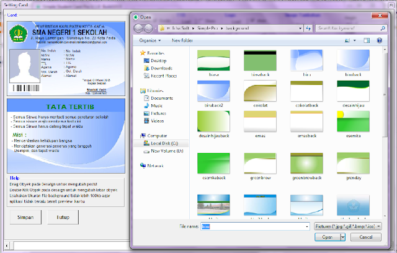Click the Simple Pro breadcrumb segment
Screen dimensions: 397x253
(x=207, y=28)
